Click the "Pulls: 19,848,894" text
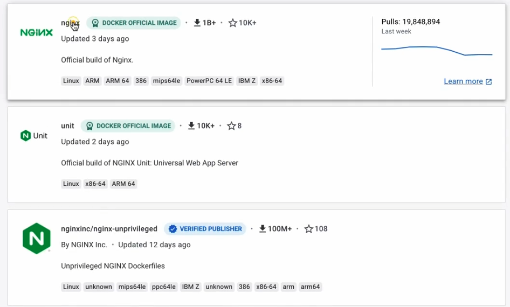Image resolution: width=510 pixels, height=307 pixels. [411, 22]
